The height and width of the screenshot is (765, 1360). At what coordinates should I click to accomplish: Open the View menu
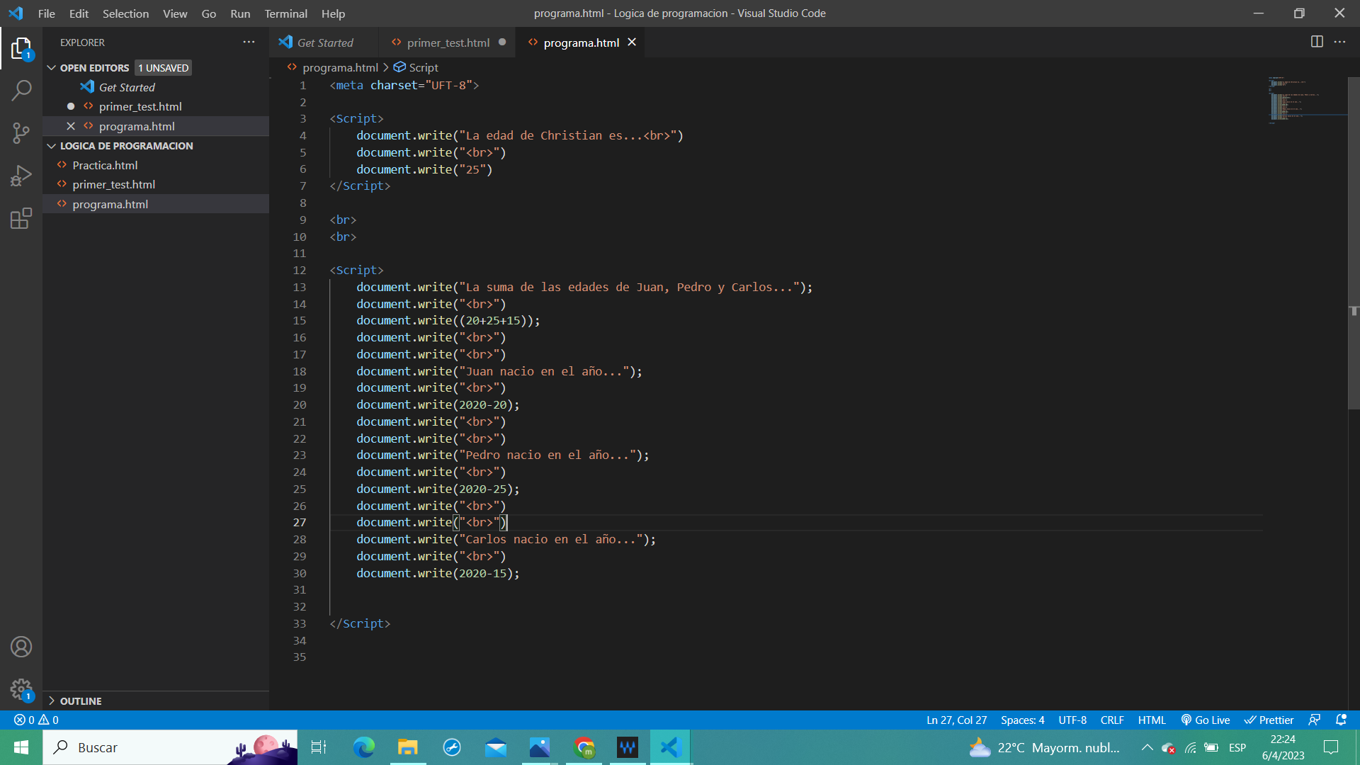click(175, 13)
